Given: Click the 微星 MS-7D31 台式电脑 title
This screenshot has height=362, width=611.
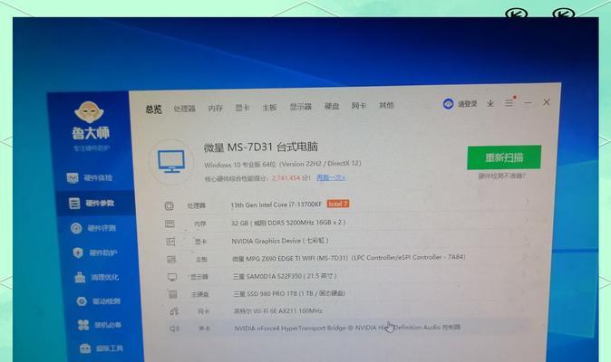Looking at the screenshot, I should click(x=261, y=147).
